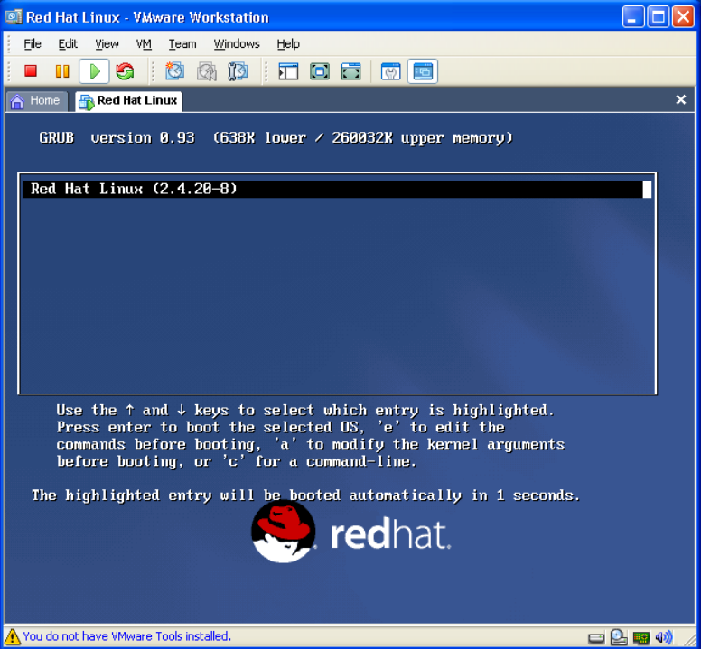
Task: Click the sound device status icon
Action: 664,637
